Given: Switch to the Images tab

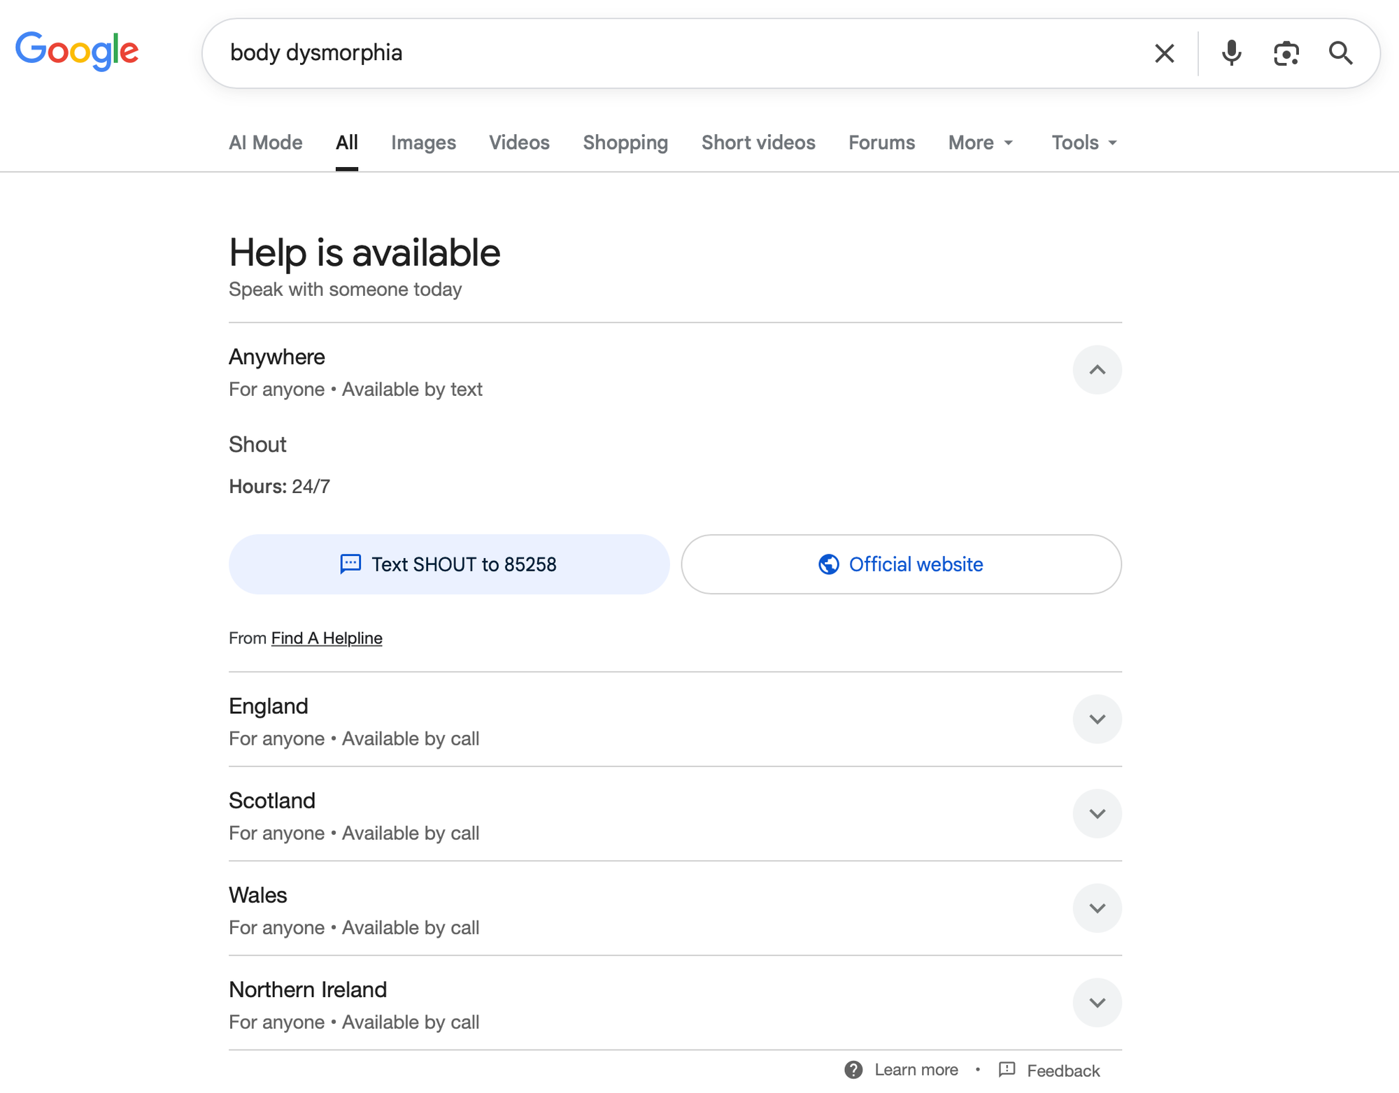Looking at the screenshot, I should 423,143.
